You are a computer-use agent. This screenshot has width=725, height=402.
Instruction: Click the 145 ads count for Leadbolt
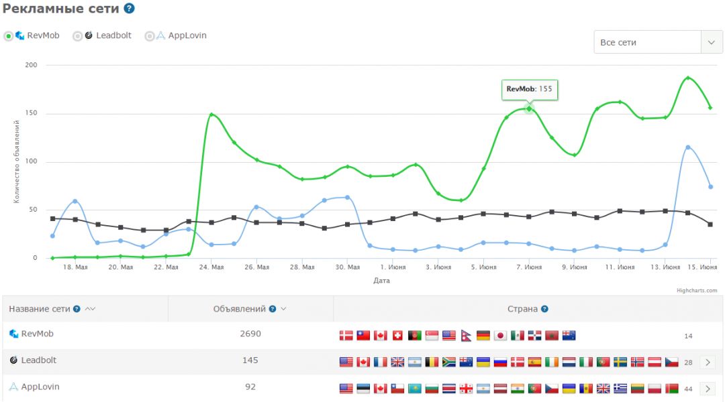[x=250, y=360]
